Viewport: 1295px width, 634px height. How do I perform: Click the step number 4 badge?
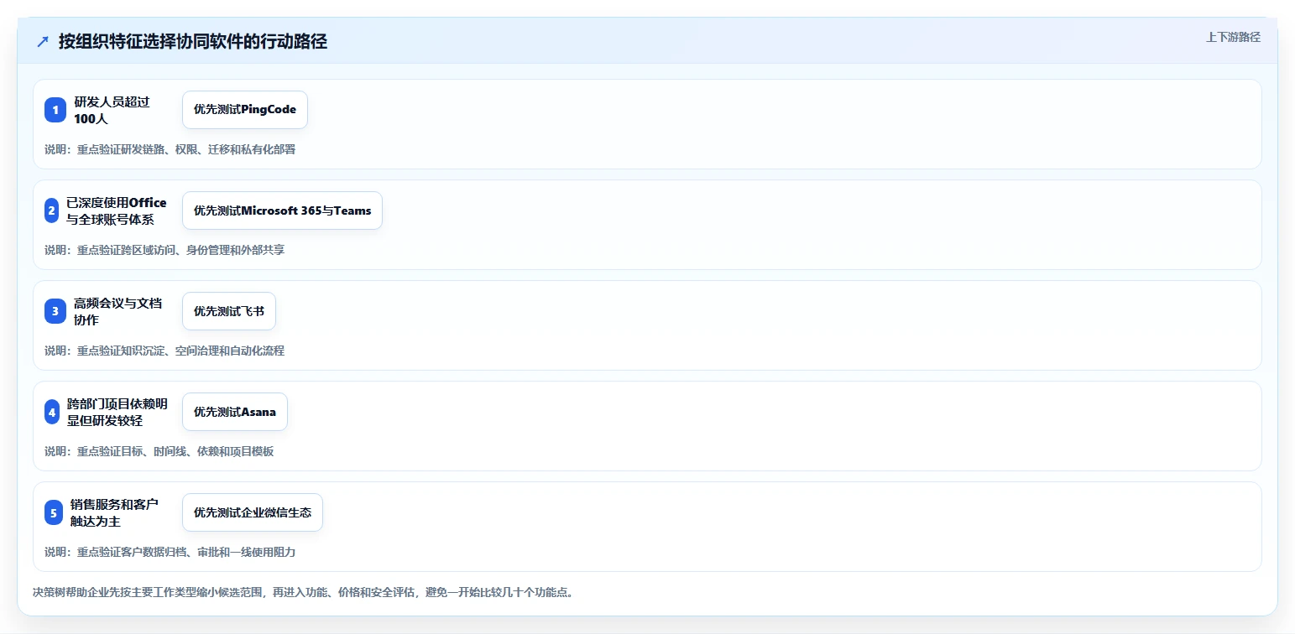tap(52, 412)
